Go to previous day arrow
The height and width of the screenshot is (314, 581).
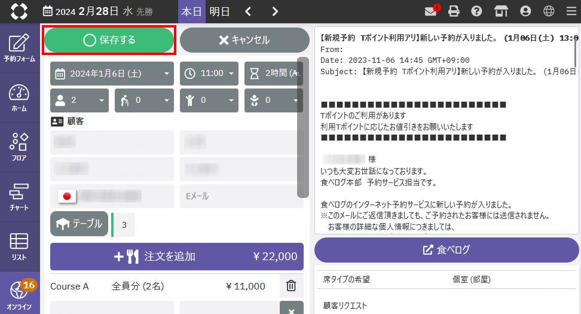[x=248, y=11]
